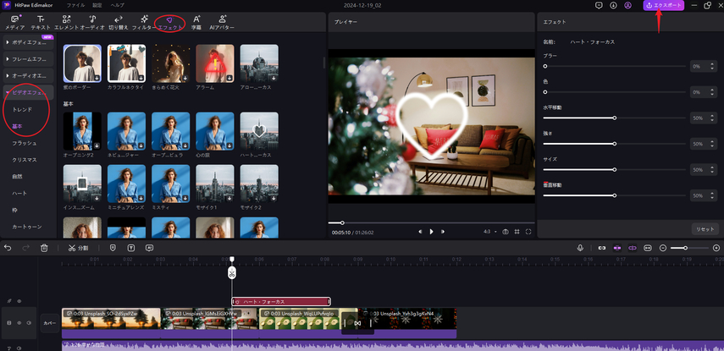The height and width of the screenshot is (351, 724).
Task: Click the microphone voiceover icon
Action: click(x=581, y=248)
